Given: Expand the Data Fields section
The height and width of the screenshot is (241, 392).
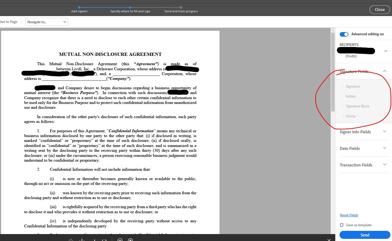Looking at the screenshot, I should click(x=385, y=148).
